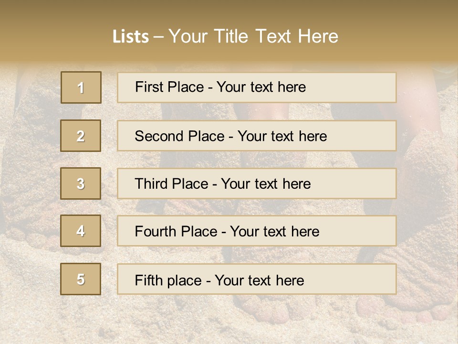Place cursor on the word 'Fourth'
This screenshot has width=458, height=344.
point(156,232)
